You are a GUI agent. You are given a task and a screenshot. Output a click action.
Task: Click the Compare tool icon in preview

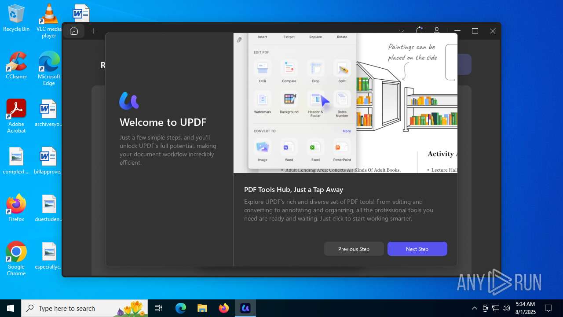tap(289, 68)
